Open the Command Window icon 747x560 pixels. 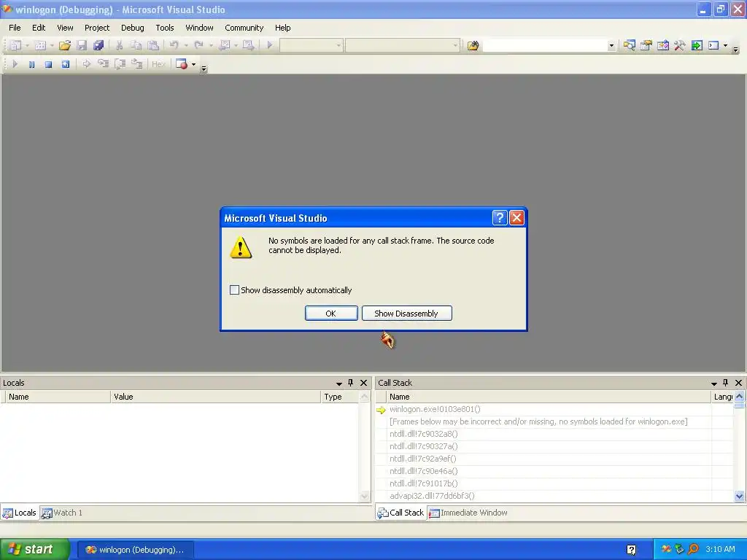click(713, 46)
